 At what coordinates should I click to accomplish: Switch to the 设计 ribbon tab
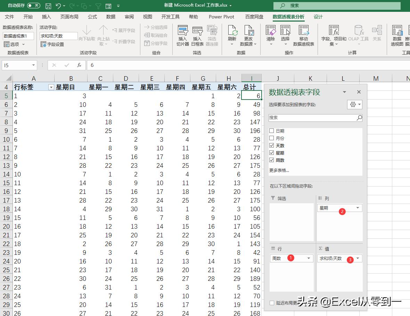click(x=318, y=16)
